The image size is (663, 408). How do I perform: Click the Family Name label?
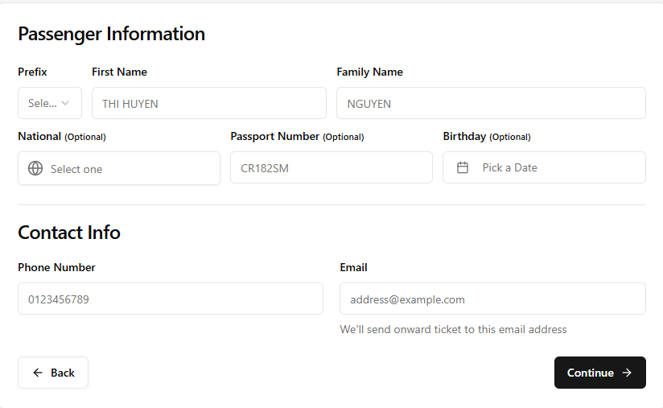pos(369,72)
